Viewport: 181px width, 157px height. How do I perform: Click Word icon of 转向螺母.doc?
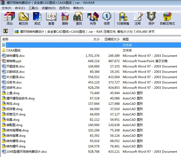coord(4,56)
